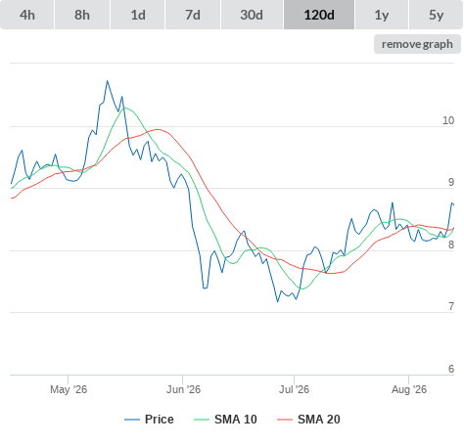This screenshot has width=464, height=445.
Task: Show the 1y price history
Action: click(x=382, y=15)
